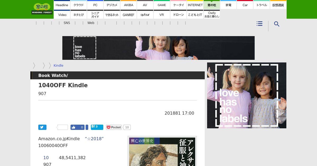Click the date text 201881 17:00
This screenshot has height=166, width=317.
pos(179,113)
